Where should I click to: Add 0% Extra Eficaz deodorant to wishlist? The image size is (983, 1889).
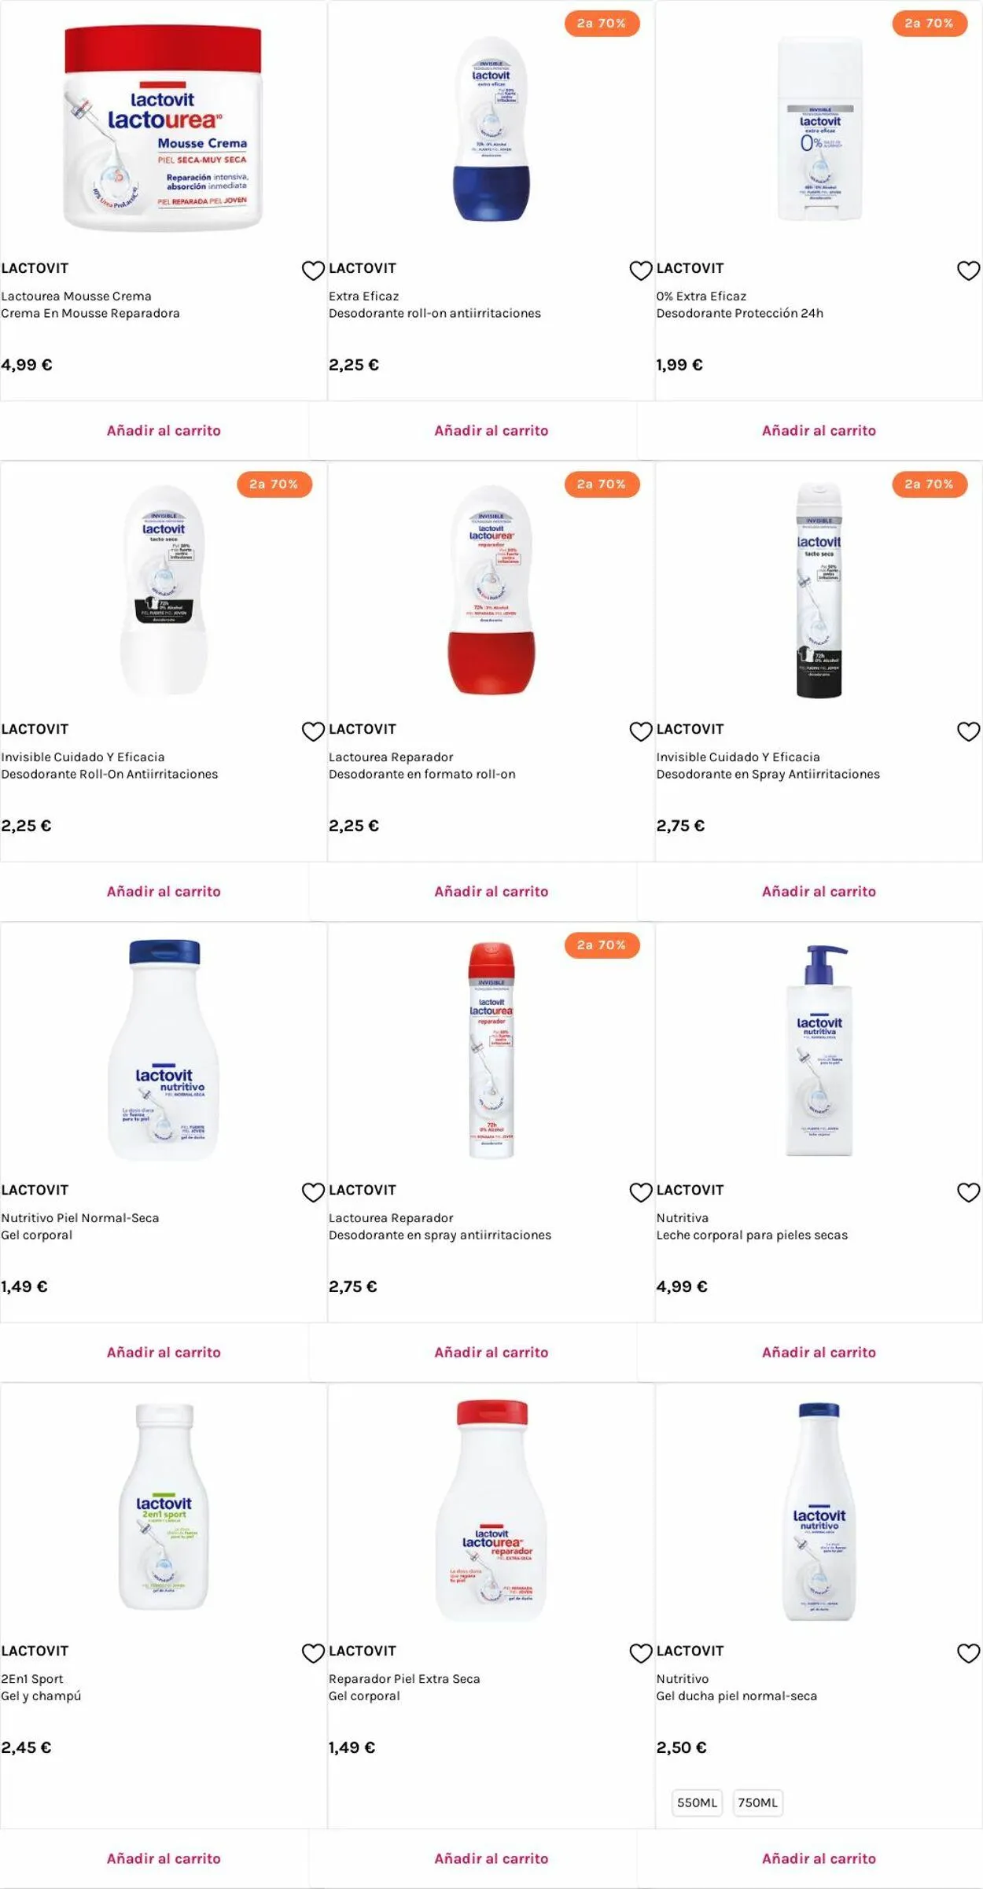tap(968, 271)
